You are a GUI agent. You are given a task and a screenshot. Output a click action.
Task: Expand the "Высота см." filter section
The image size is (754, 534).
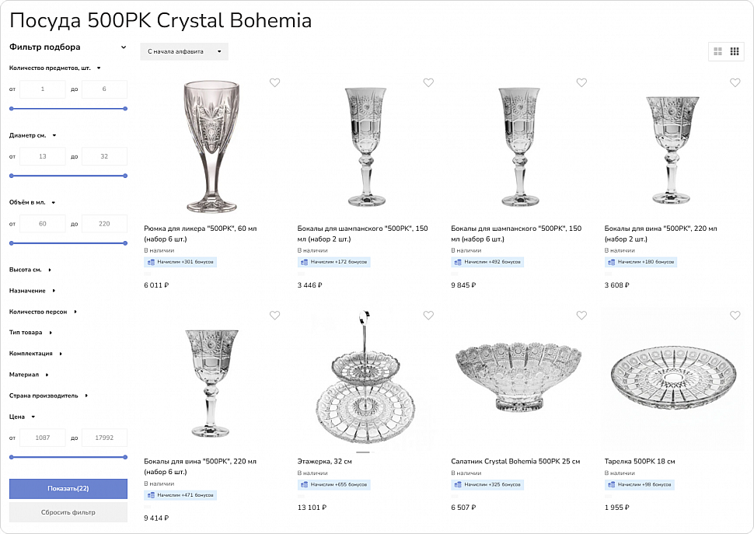(30, 270)
